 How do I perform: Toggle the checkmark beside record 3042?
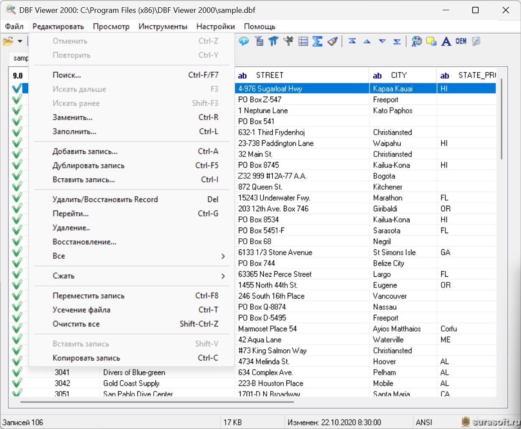[x=17, y=383]
